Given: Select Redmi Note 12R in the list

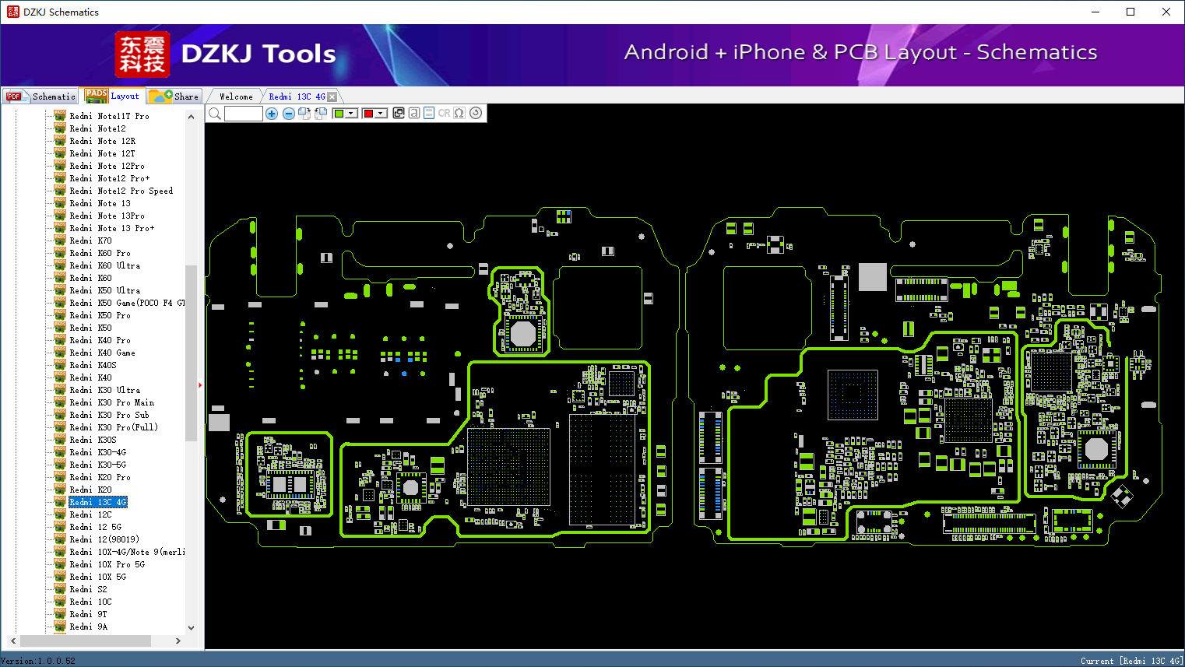Looking at the screenshot, I should [102, 141].
